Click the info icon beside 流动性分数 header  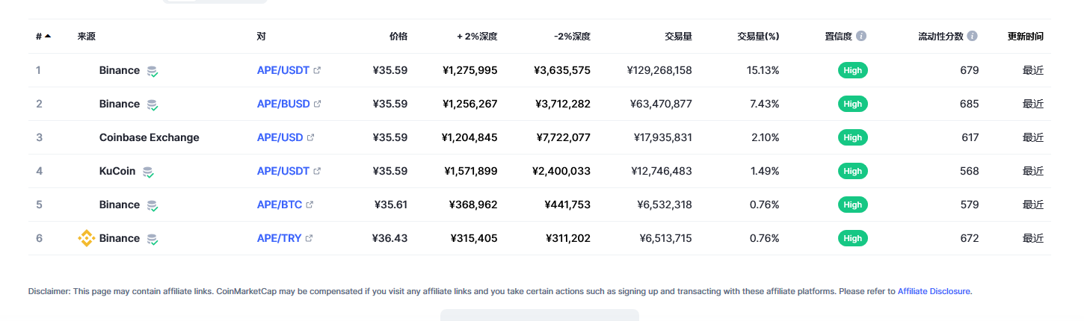tap(972, 36)
